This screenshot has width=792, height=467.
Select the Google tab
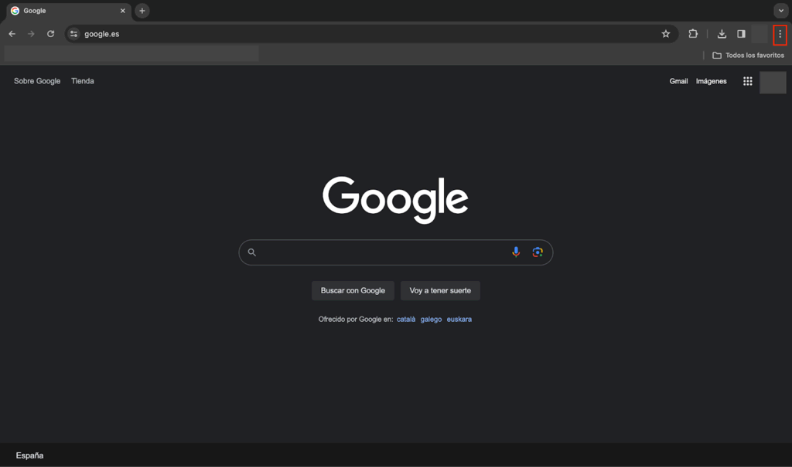click(68, 11)
